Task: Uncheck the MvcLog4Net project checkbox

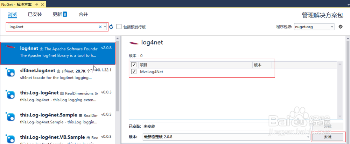Action: [134, 71]
